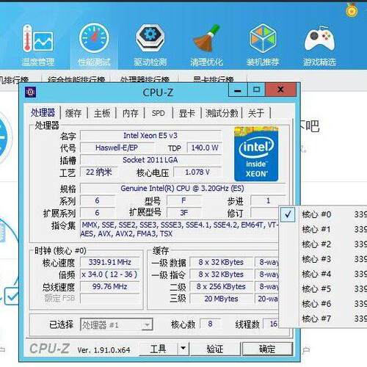Click the 8 x 32 KBytes 一级 数据 cache value

221,262
